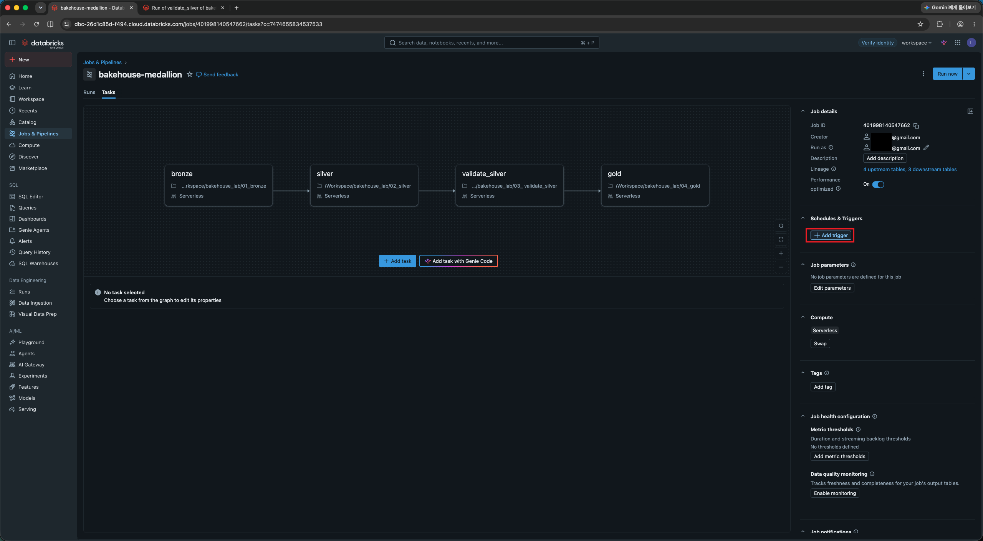Screen dimensions: 983x541
Task: Collapse the Schedules & Triggers section
Action: (x=803, y=218)
